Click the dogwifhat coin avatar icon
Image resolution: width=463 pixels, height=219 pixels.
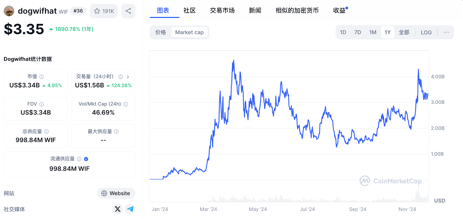pyautogui.click(x=9, y=11)
